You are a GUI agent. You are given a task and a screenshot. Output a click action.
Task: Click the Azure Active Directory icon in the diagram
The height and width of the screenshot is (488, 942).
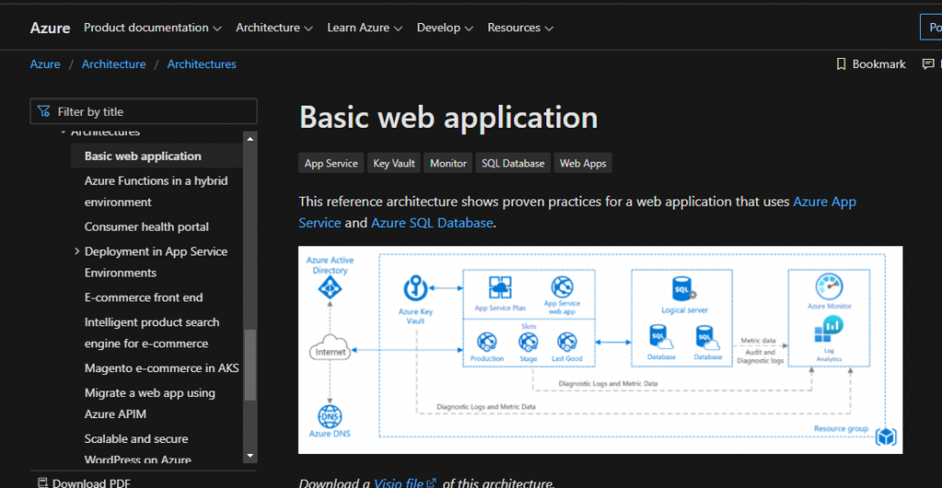[x=329, y=289]
